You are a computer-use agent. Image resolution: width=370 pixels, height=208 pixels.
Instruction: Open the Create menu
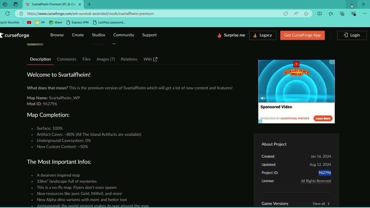coord(78,35)
